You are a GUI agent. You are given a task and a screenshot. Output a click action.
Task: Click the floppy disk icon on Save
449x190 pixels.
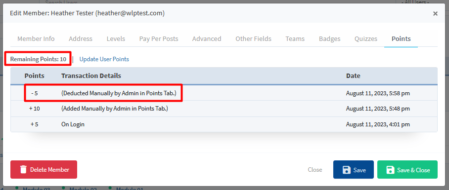pos(347,170)
